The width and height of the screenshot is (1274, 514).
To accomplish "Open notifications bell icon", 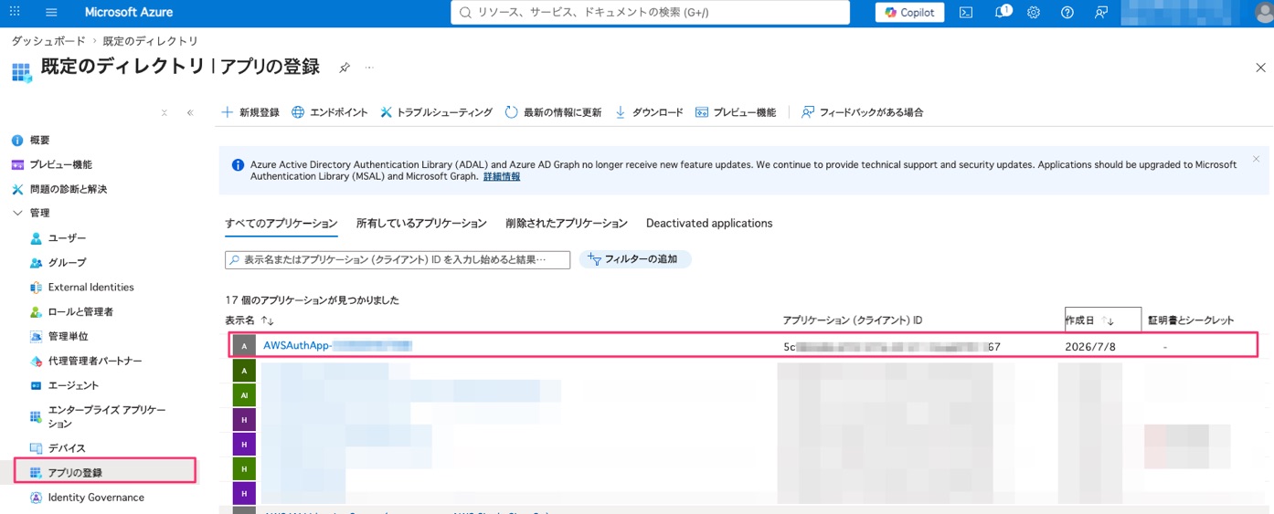I will (x=1001, y=13).
